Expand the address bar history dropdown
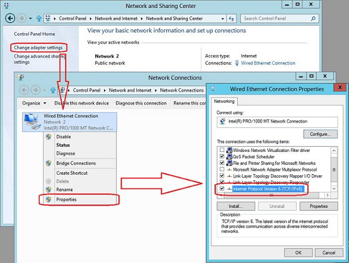The image size is (349, 263). (223, 18)
